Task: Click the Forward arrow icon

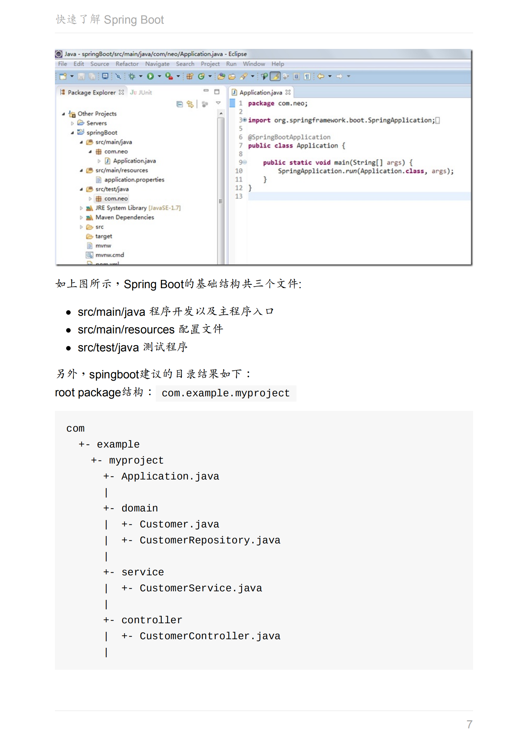Action: [x=339, y=76]
